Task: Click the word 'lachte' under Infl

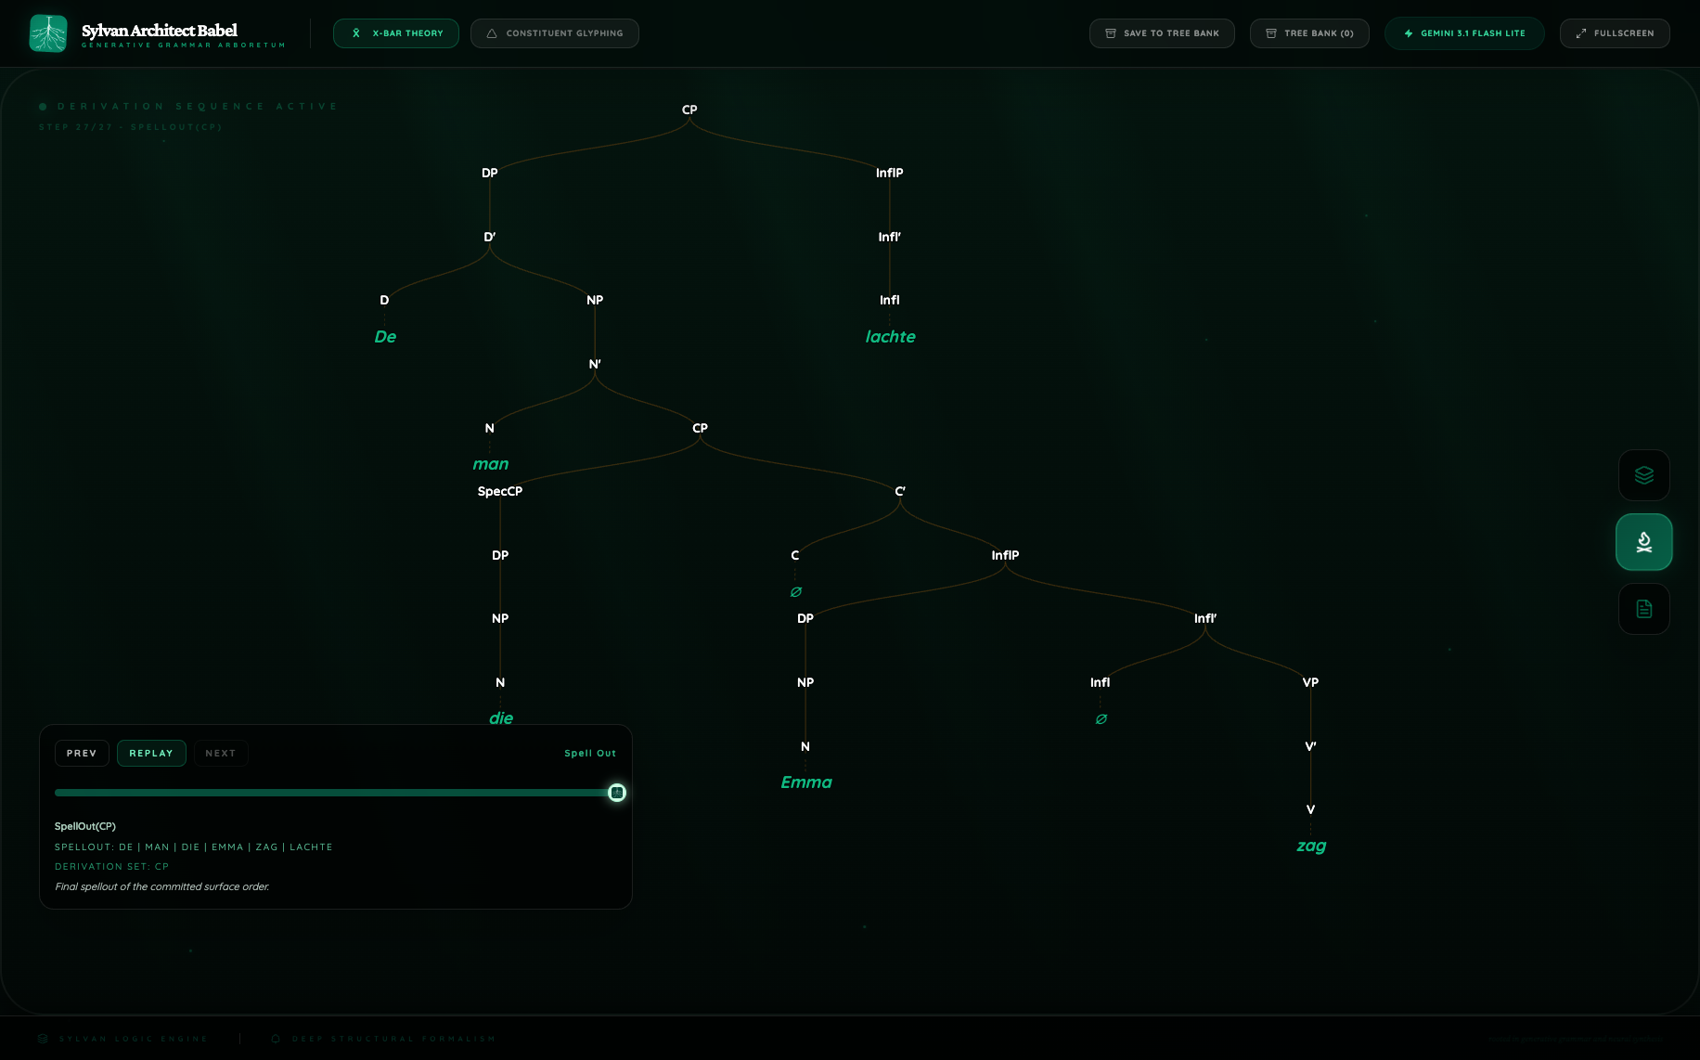Action: pos(890,337)
